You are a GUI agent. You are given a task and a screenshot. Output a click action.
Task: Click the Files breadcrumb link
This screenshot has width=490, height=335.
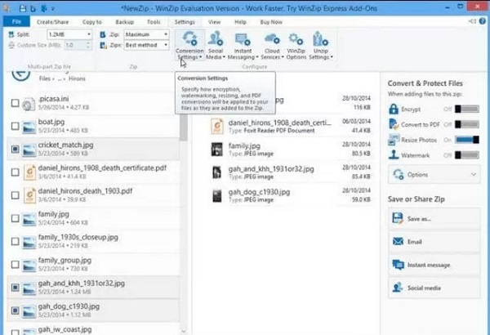(45, 78)
